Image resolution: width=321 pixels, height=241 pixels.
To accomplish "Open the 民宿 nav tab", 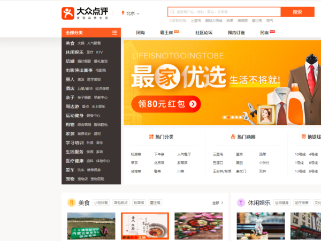I will click(x=264, y=33).
